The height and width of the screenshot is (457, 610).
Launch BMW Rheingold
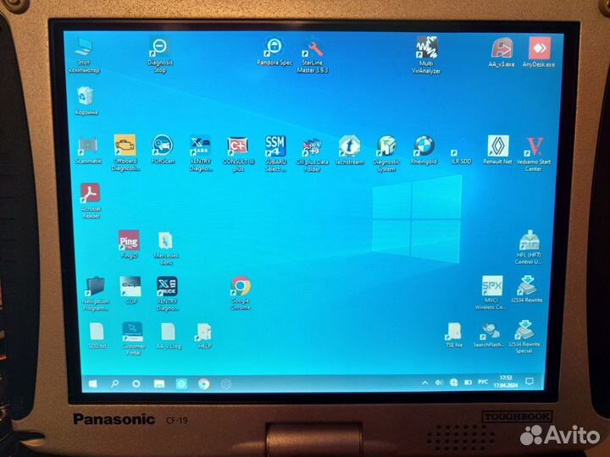pos(424,151)
